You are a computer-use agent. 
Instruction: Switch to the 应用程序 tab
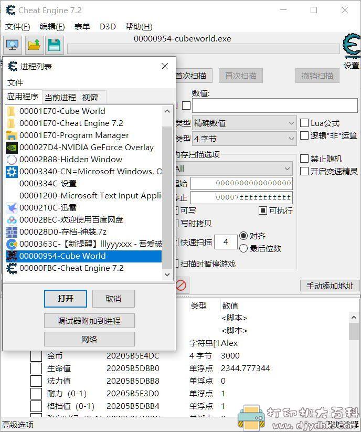click(23, 97)
